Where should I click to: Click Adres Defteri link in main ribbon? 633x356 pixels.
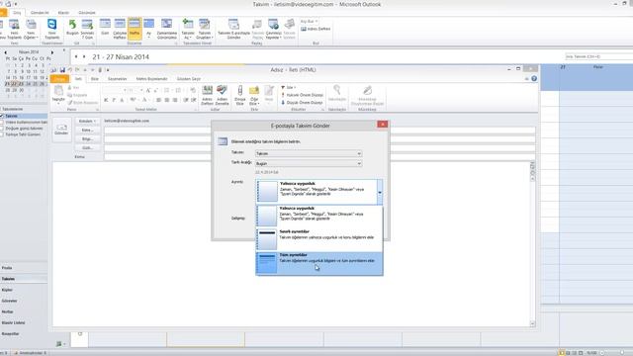(x=316, y=29)
